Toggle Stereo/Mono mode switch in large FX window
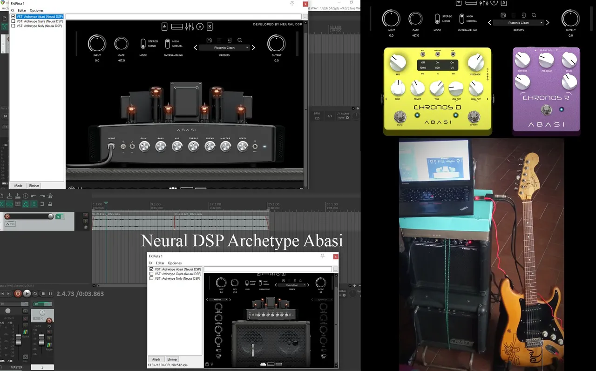 143,44
